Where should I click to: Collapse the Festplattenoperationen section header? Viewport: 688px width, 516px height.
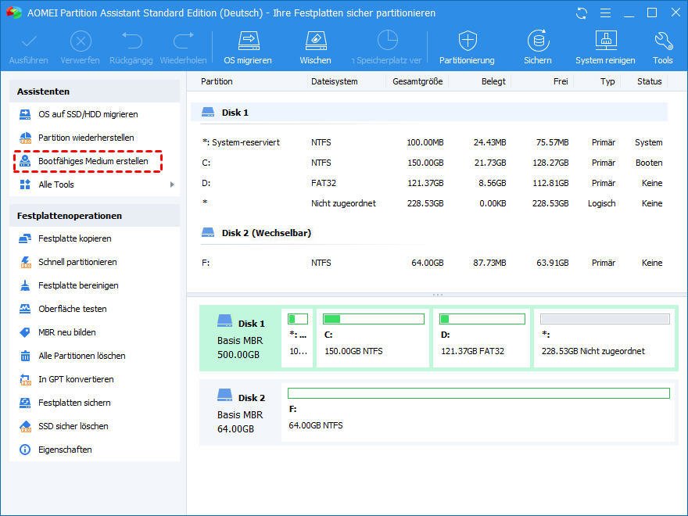coord(95,216)
